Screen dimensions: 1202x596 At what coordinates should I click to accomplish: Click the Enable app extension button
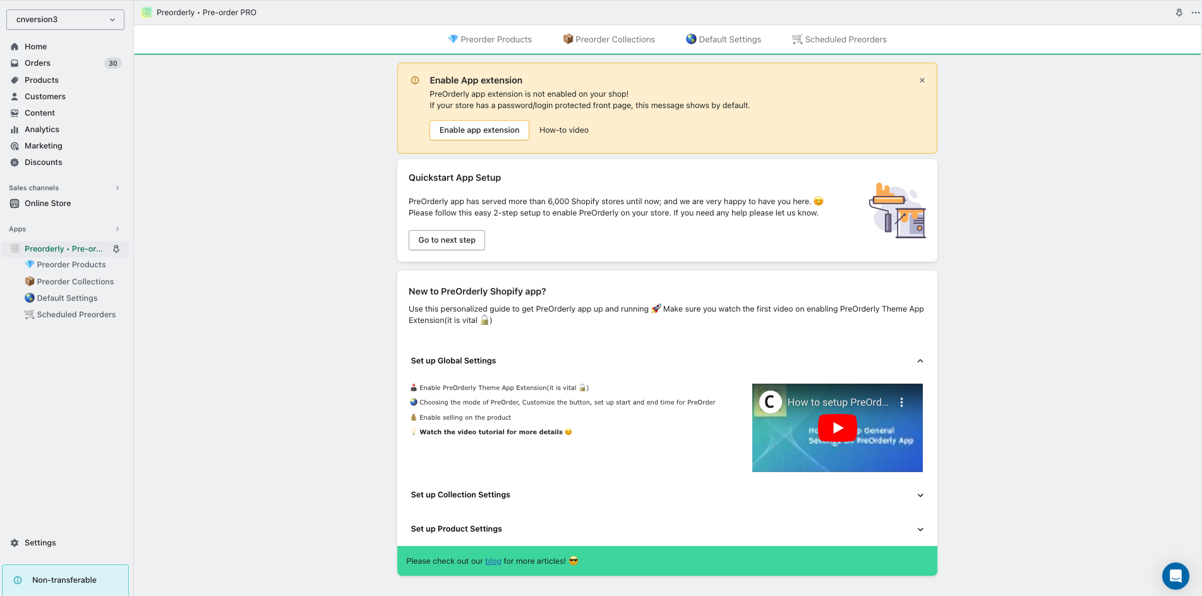pos(479,130)
